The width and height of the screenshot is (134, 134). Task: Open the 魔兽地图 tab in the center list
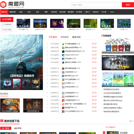click(76, 37)
